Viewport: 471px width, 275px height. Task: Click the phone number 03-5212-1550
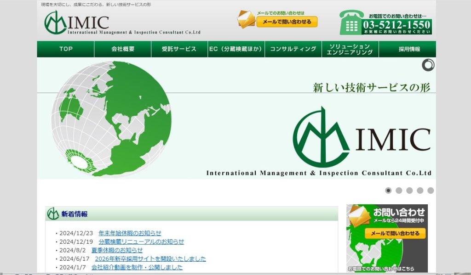(396, 25)
